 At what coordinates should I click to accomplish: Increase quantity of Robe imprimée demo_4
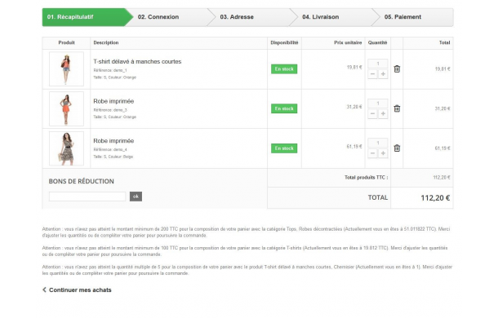click(x=383, y=153)
